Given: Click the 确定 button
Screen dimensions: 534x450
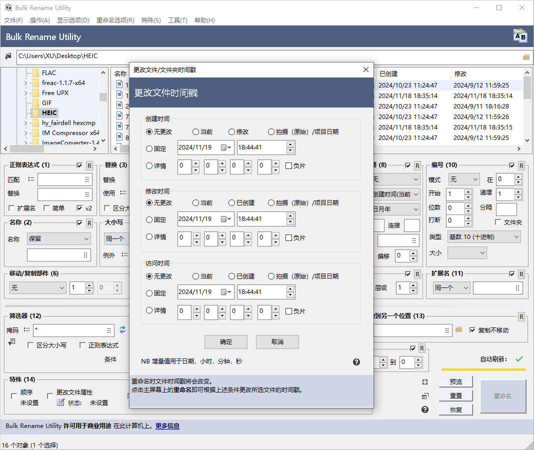Looking at the screenshot, I should point(226,342).
